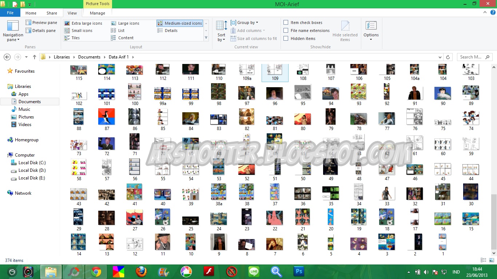Switch to the Manage tab

[98, 13]
